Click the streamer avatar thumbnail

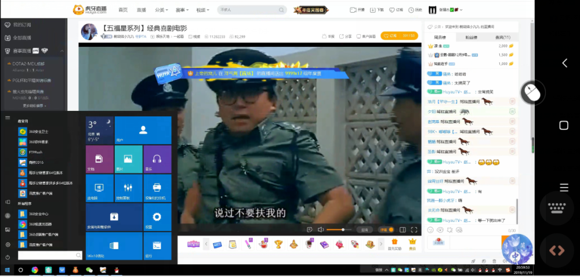pyautogui.click(x=89, y=32)
